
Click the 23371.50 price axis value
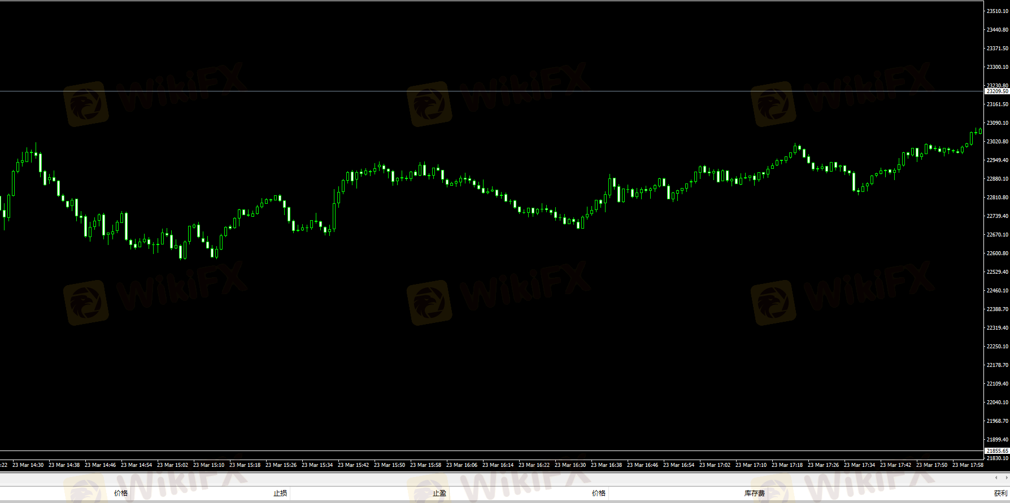tap(998, 49)
